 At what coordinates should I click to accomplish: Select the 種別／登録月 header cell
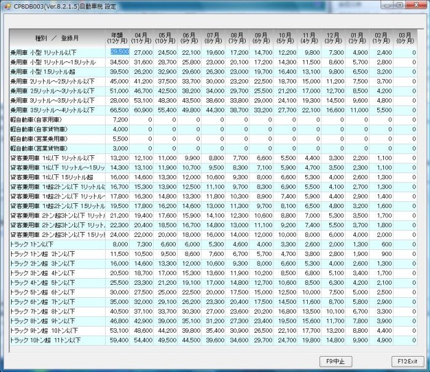[58, 38]
